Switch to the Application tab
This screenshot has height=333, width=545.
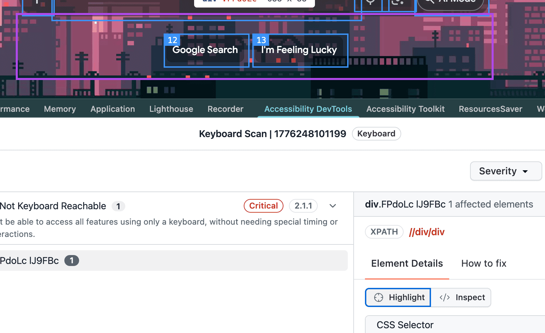[113, 109]
